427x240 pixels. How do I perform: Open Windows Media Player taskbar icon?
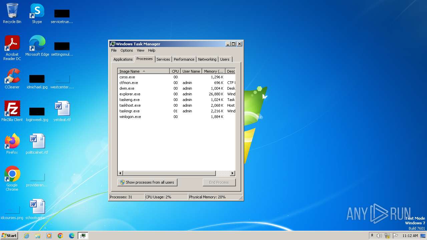[x=49, y=236]
